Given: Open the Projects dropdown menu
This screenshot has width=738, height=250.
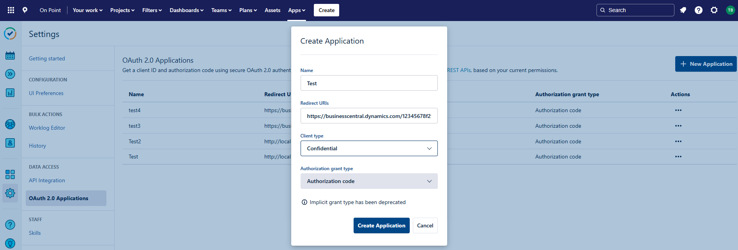Looking at the screenshot, I should coord(122,10).
